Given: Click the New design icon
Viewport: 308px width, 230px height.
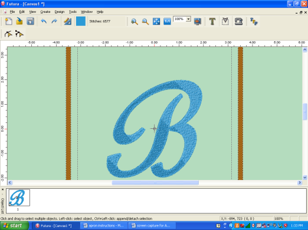Looking at the screenshot, I should point(8,21).
